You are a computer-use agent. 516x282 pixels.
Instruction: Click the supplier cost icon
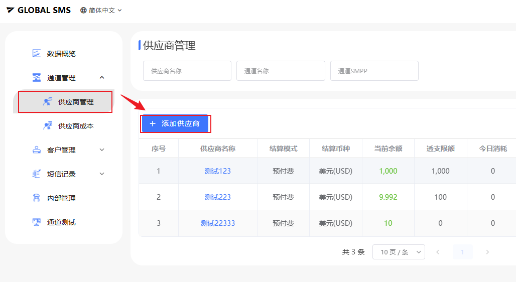(x=48, y=126)
